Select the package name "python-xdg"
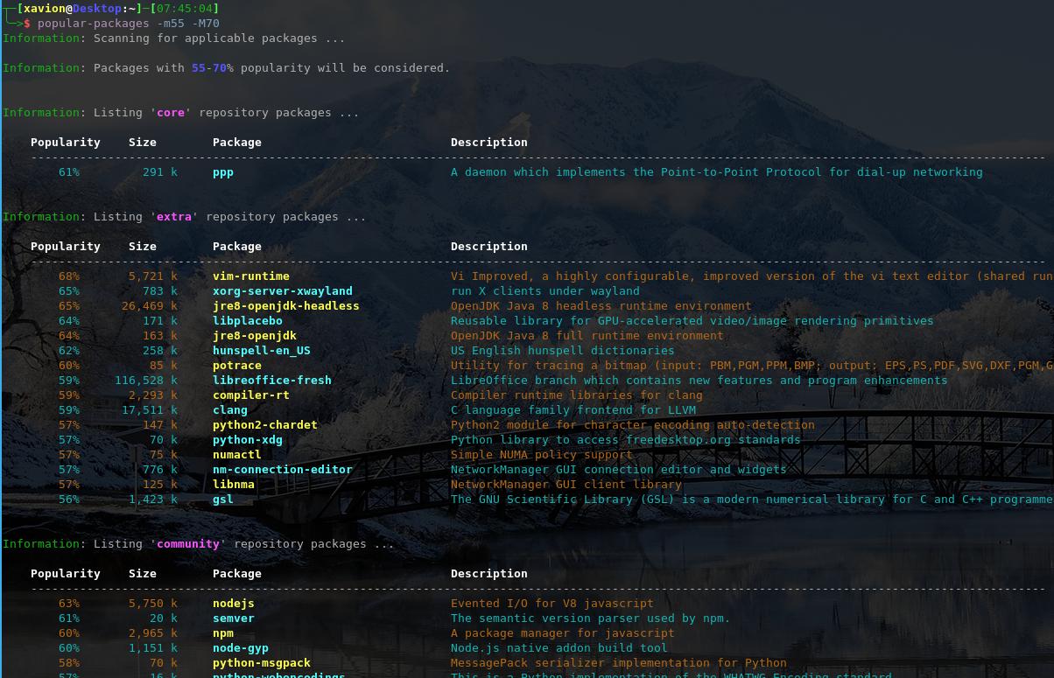Image resolution: width=1054 pixels, height=678 pixels. coord(248,440)
